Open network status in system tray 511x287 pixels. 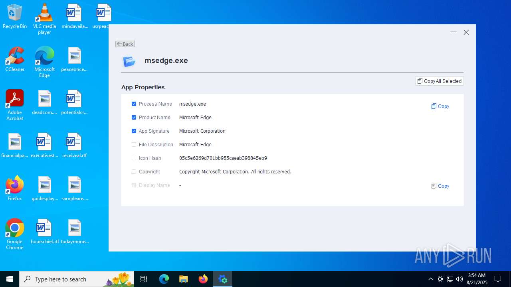click(450, 279)
